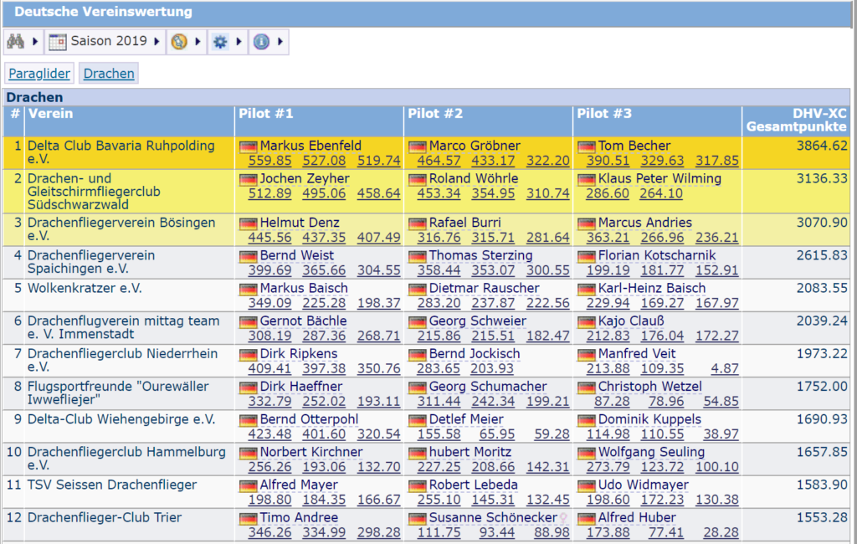Open the gear settings icon
The width and height of the screenshot is (857, 544).
coord(220,42)
